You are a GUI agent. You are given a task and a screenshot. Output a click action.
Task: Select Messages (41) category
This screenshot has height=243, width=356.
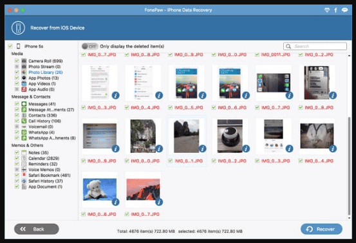point(42,104)
